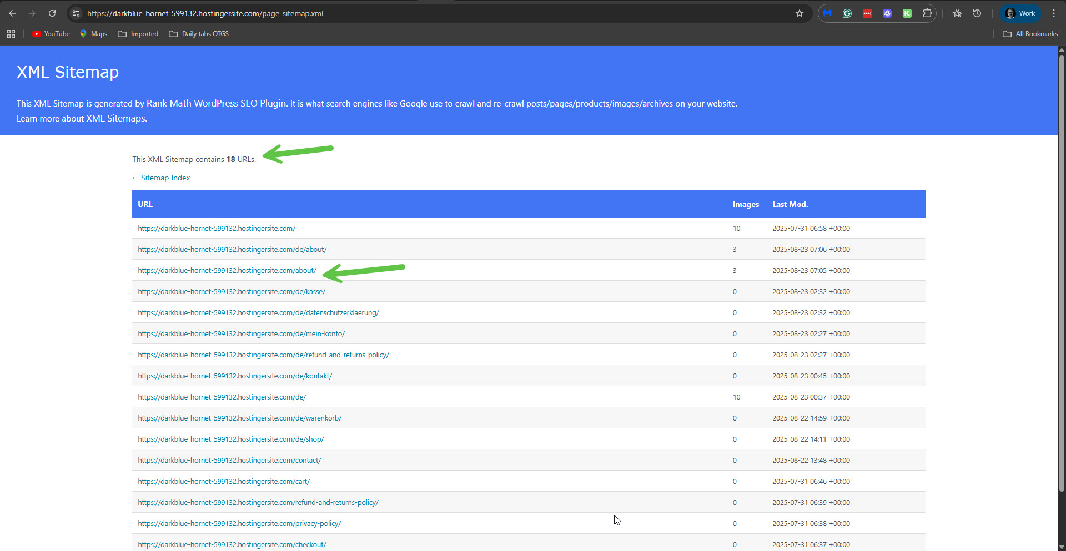This screenshot has height=551, width=1066.
Task: Open the browser history icon
Action: 977,13
